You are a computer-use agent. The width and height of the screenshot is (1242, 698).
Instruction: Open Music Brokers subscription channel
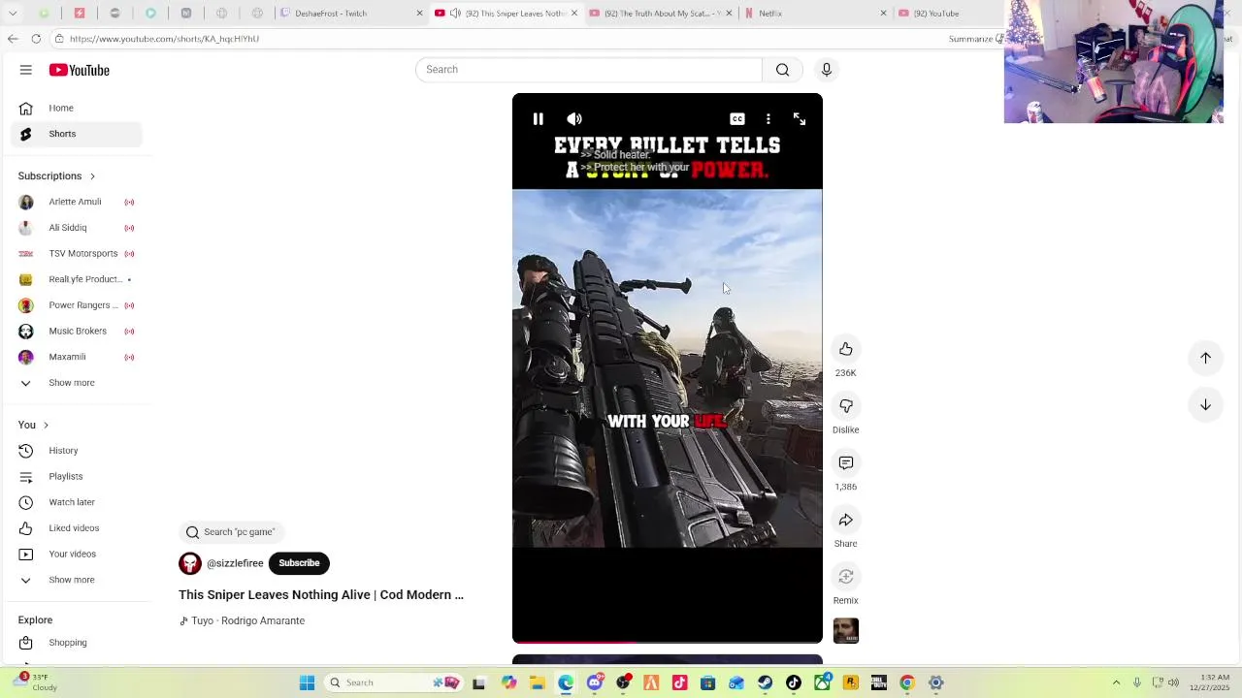tap(77, 332)
